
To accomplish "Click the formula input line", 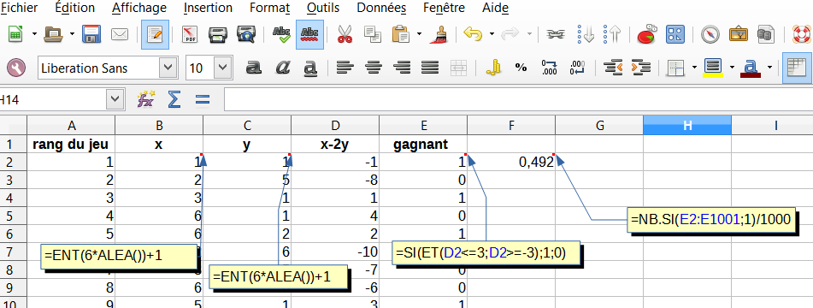I will (519, 99).
